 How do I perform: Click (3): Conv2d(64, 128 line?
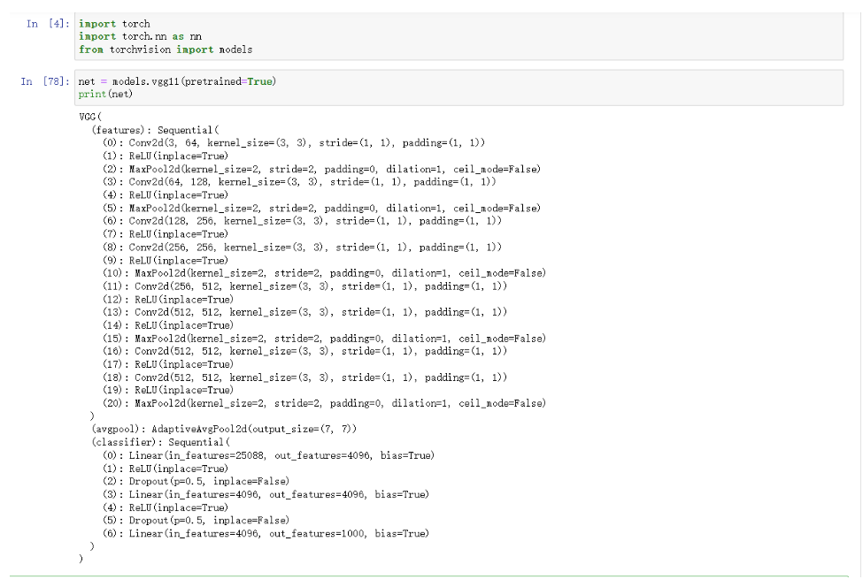click(299, 182)
